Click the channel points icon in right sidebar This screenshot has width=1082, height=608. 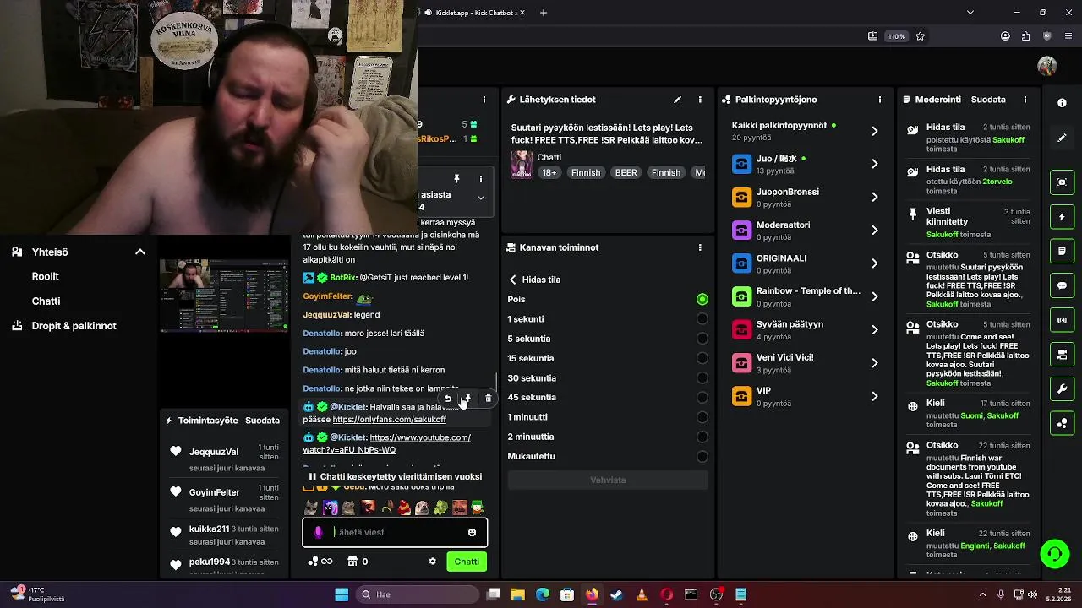coord(1063,424)
